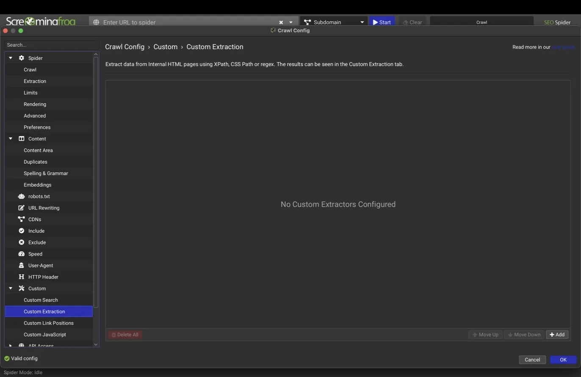Image resolution: width=581 pixels, height=377 pixels.
Task: Open Custom Link Positions settings
Action: [49, 323]
